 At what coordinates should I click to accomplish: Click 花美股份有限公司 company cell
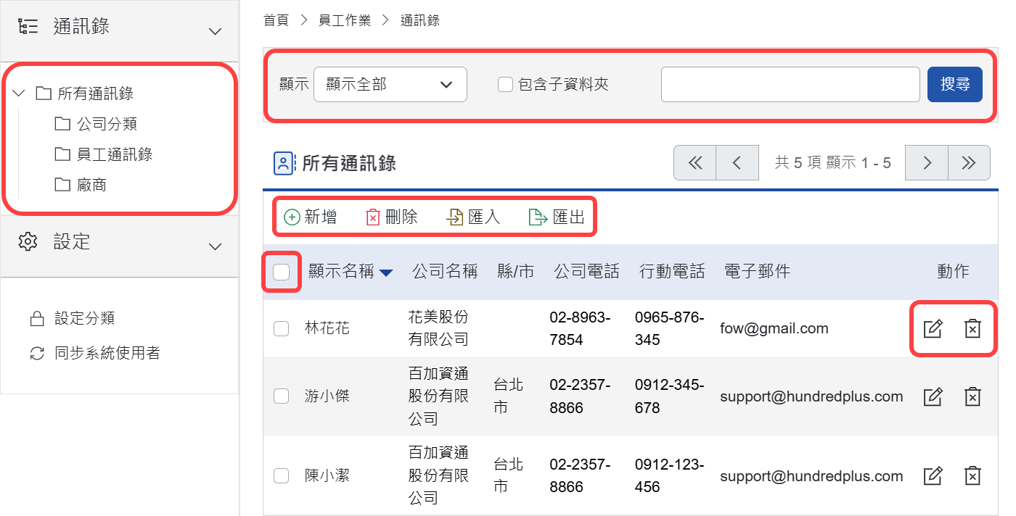click(x=438, y=328)
